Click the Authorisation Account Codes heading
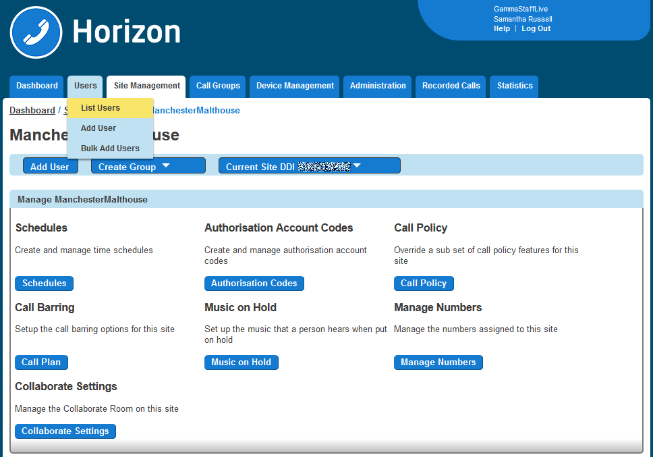 pos(279,228)
